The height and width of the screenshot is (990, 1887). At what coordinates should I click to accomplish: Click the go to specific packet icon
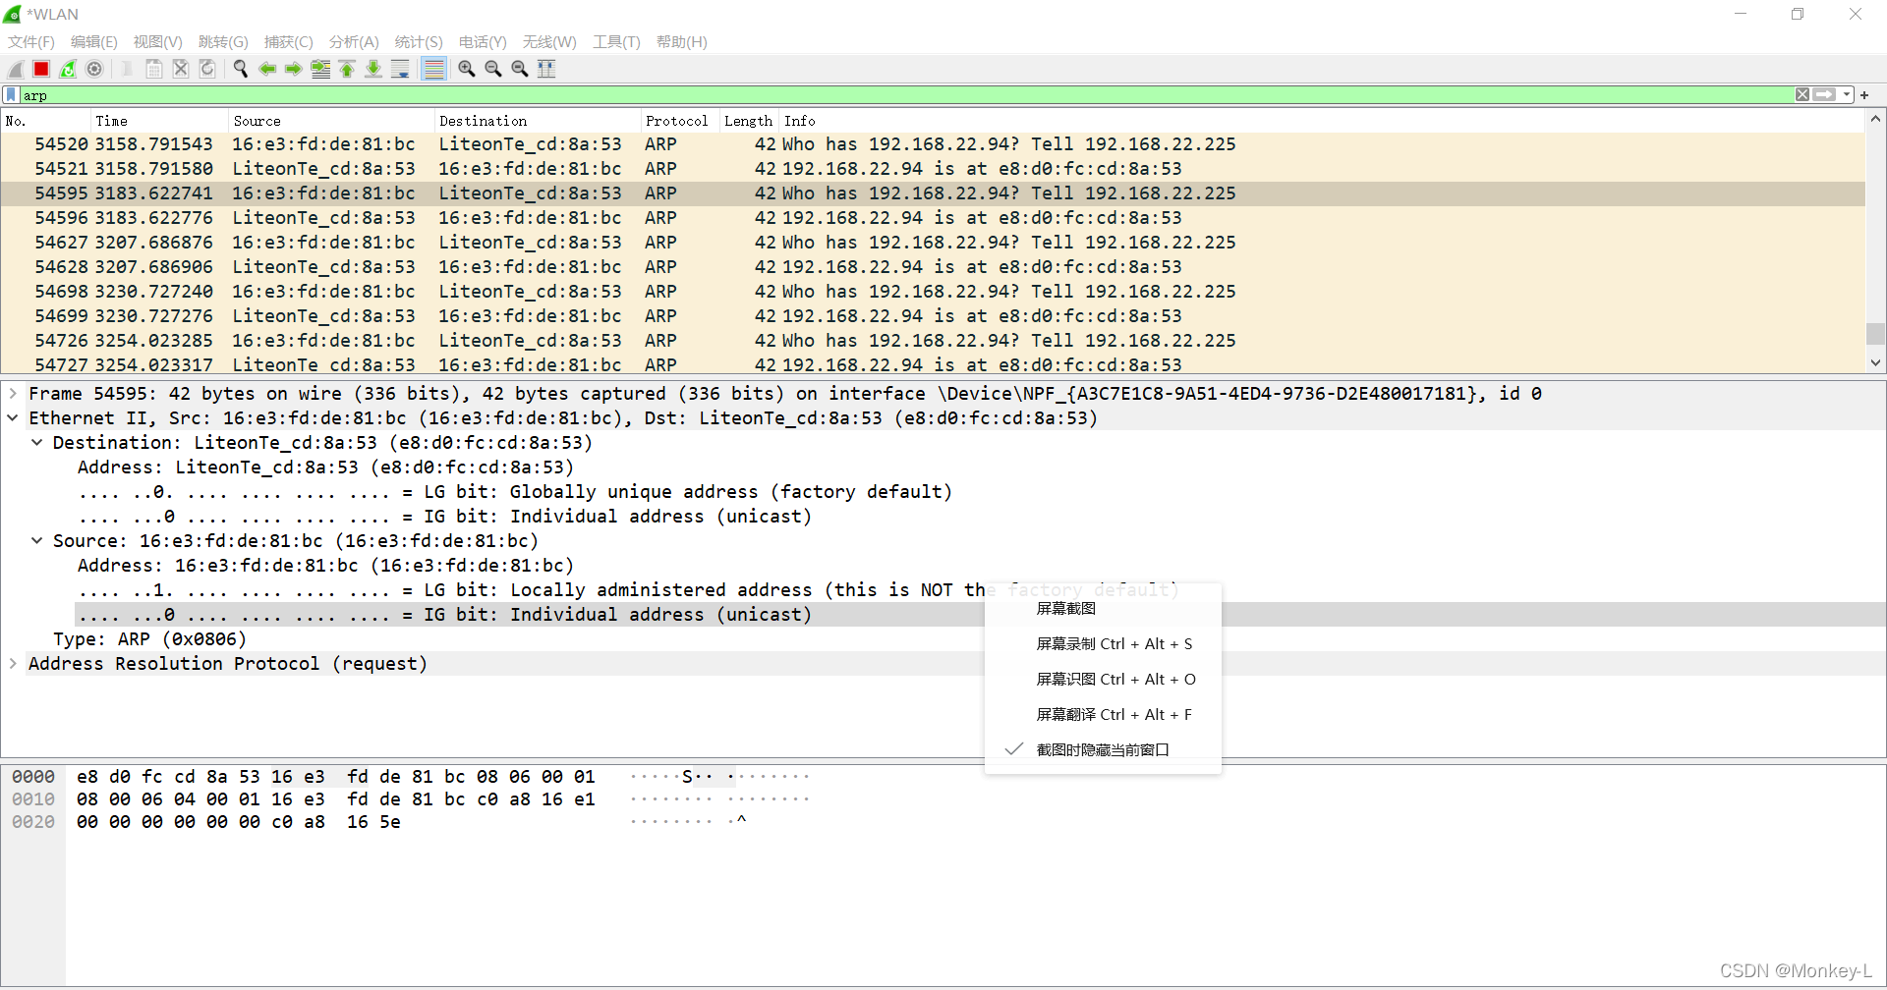click(x=320, y=69)
